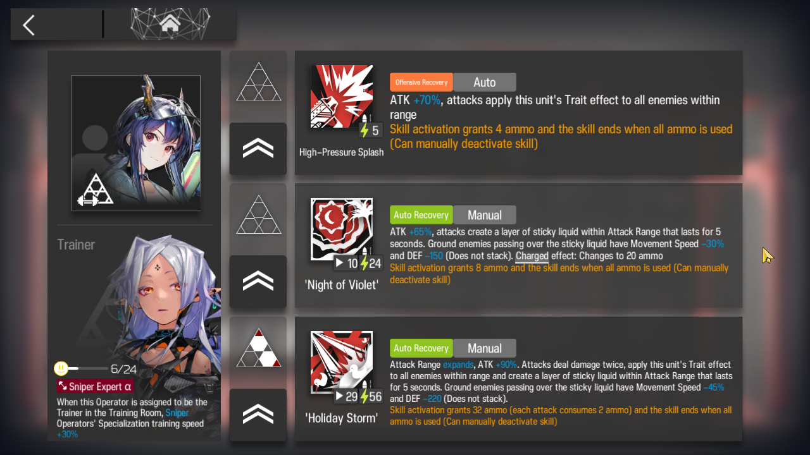
Task: Click Auto Recovery tag for Night of Violet
Action: click(x=421, y=215)
